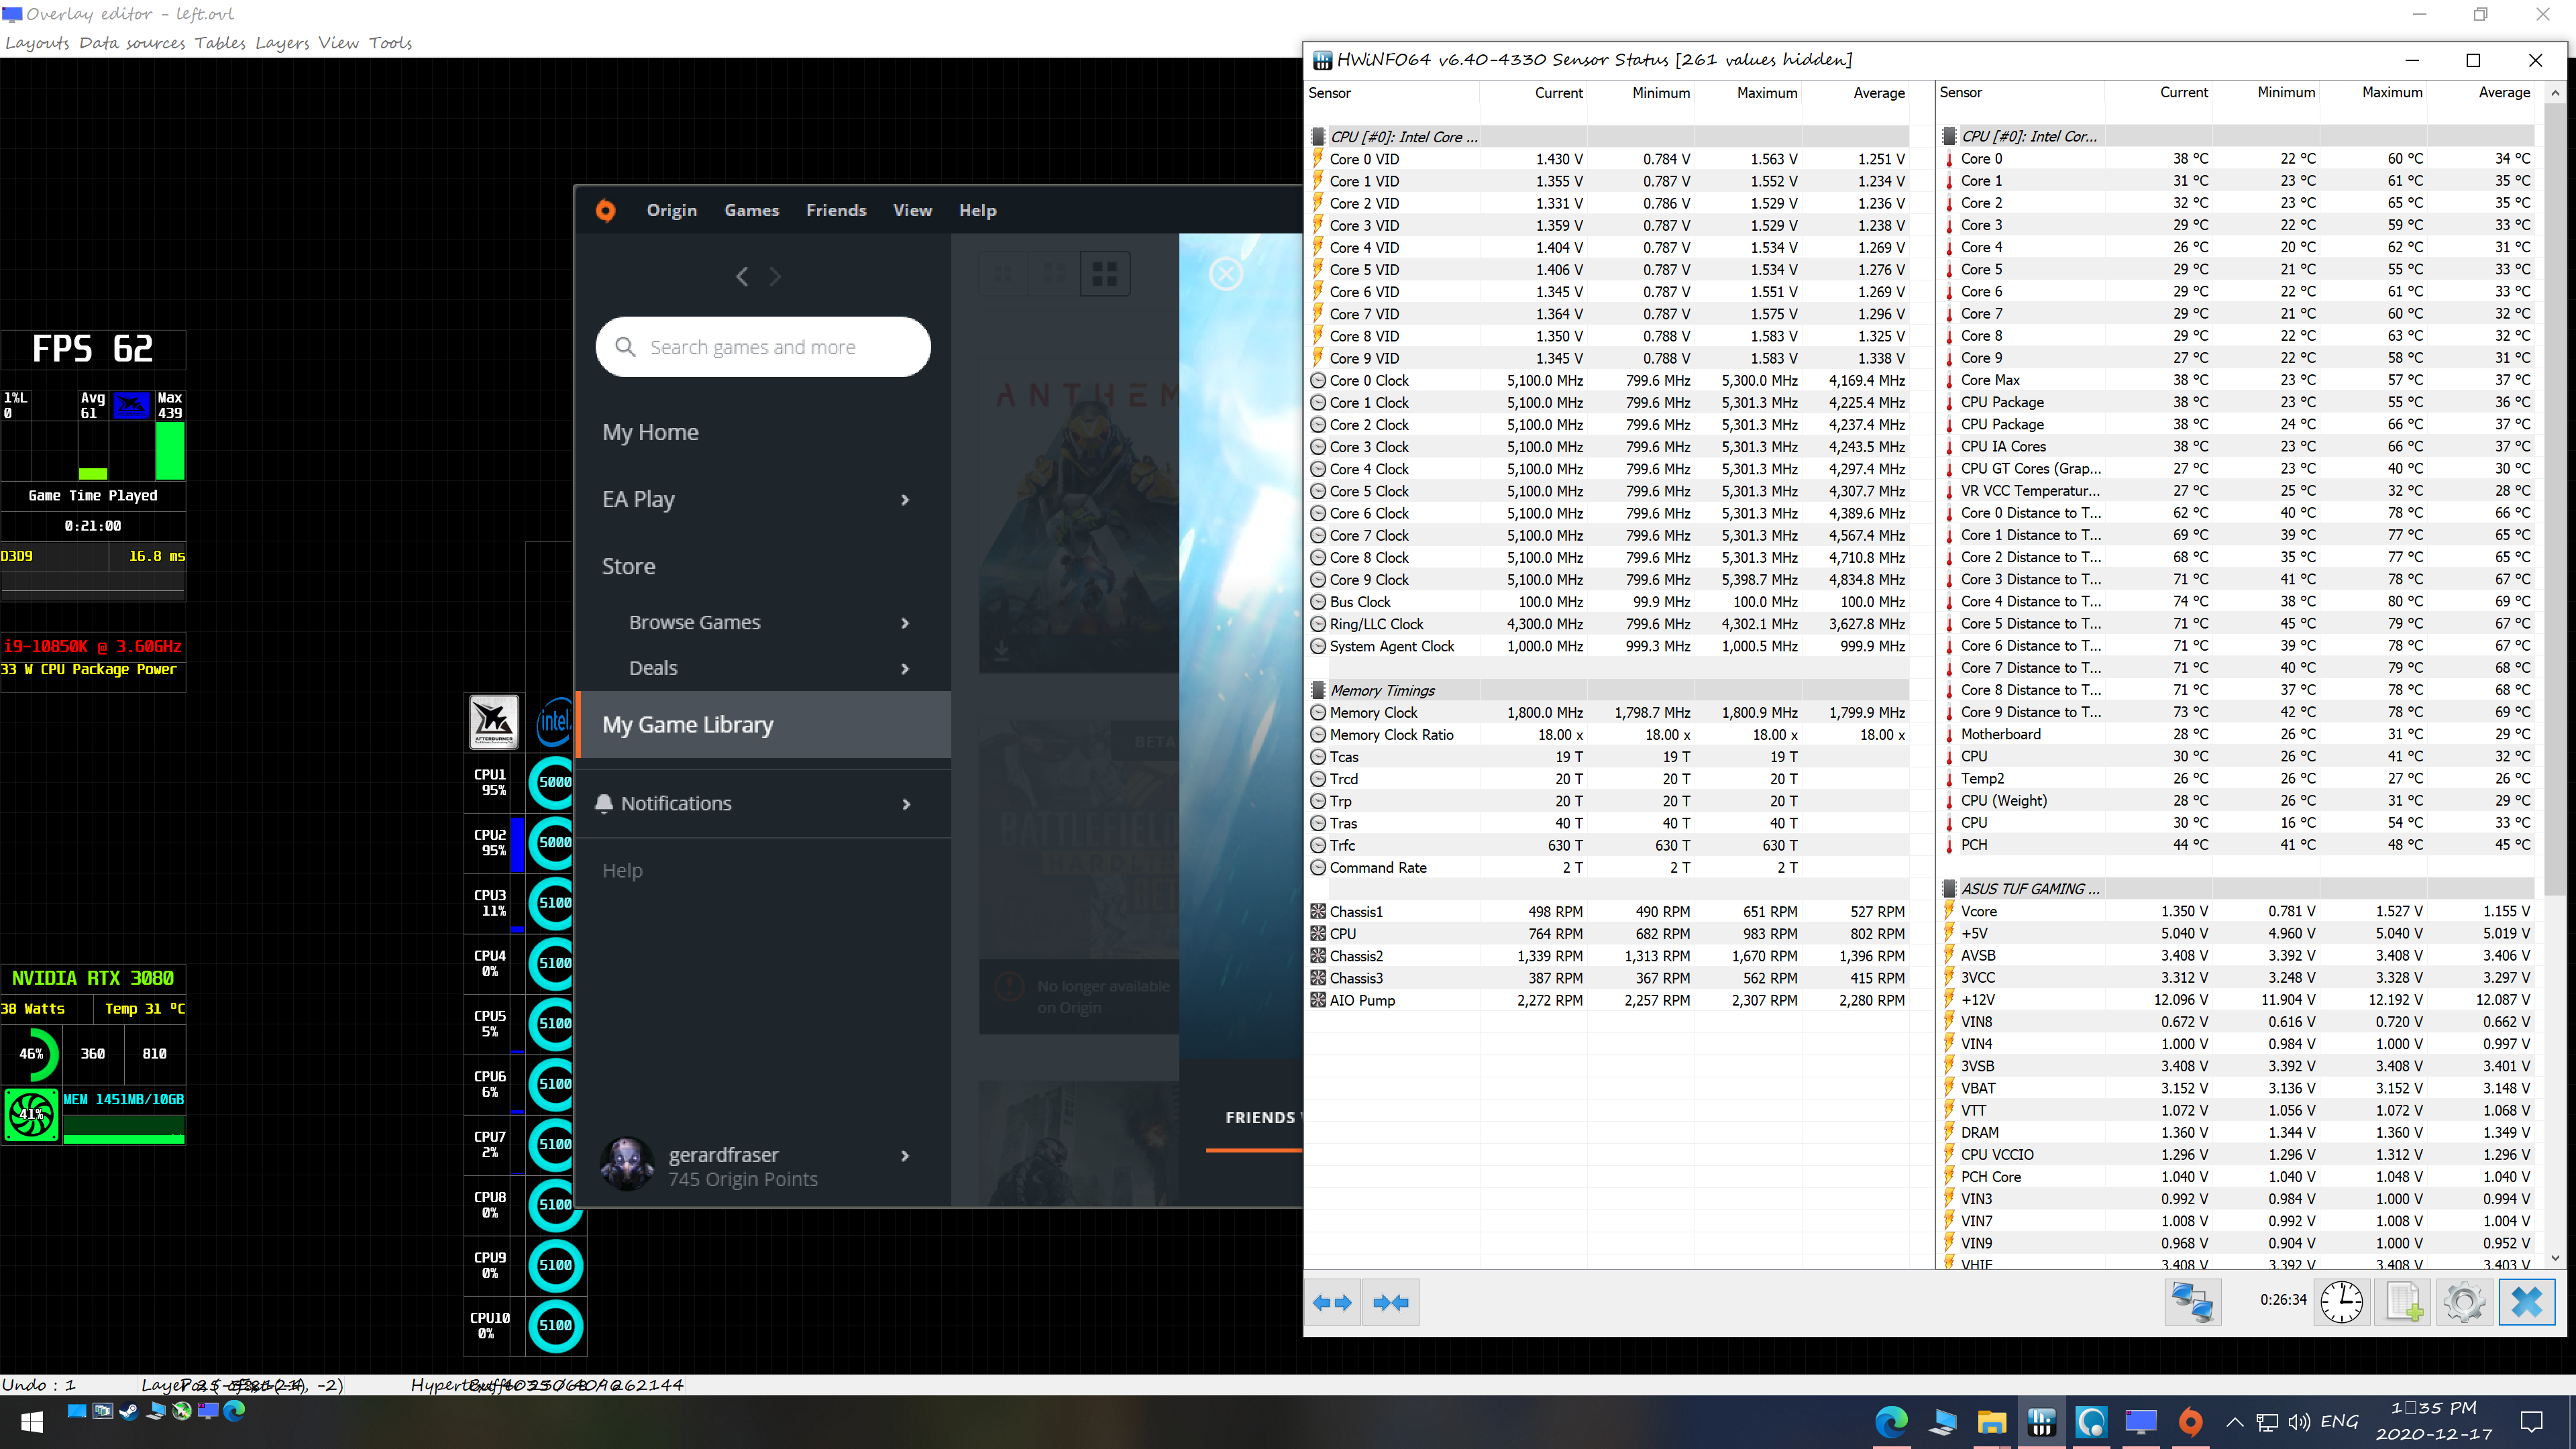Open Microsoft Edge from the taskbar
This screenshot has width=2576, height=1449.
[1891, 1422]
